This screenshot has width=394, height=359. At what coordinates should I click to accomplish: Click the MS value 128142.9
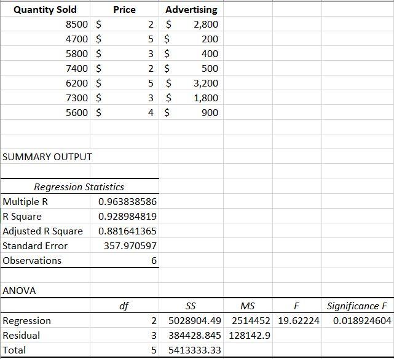(248, 335)
